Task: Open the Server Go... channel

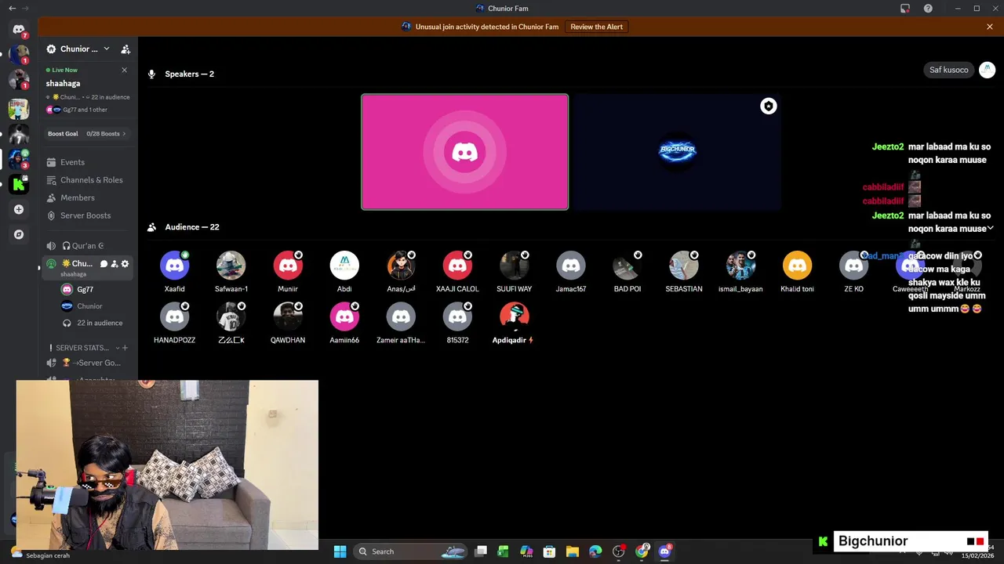Action: tap(89, 363)
